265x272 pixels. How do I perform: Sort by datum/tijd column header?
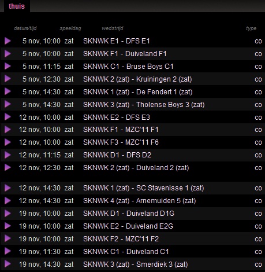[x=25, y=28]
